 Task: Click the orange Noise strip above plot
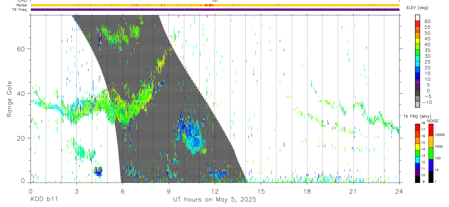point(215,5)
